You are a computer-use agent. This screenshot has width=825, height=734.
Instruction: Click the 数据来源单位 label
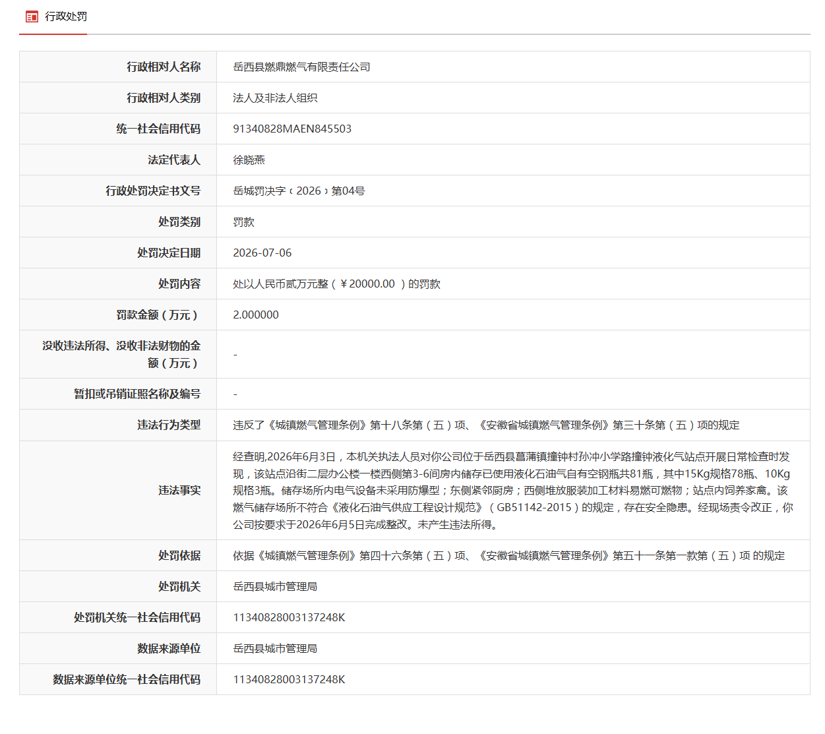click(169, 648)
